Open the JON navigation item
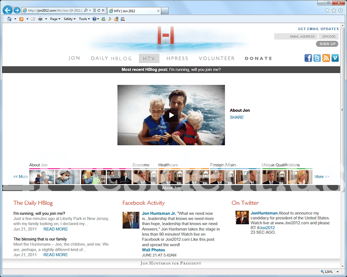Viewport: 347px width, 277px height. pos(74,58)
